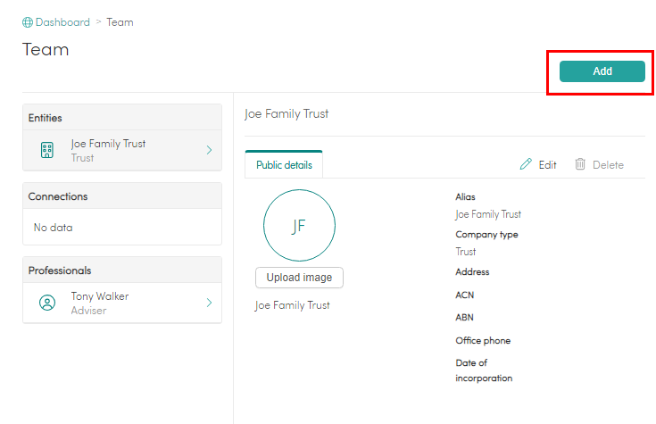Click the Upload image button
The width and height of the screenshot is (656, 424).
[x=299, y=278]
